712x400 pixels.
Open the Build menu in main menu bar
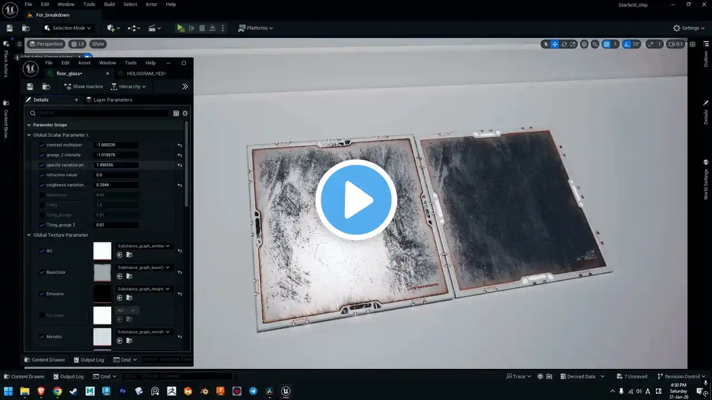109,4
